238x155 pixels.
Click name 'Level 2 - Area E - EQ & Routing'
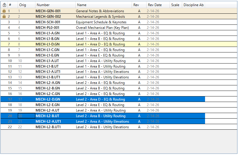100,105
